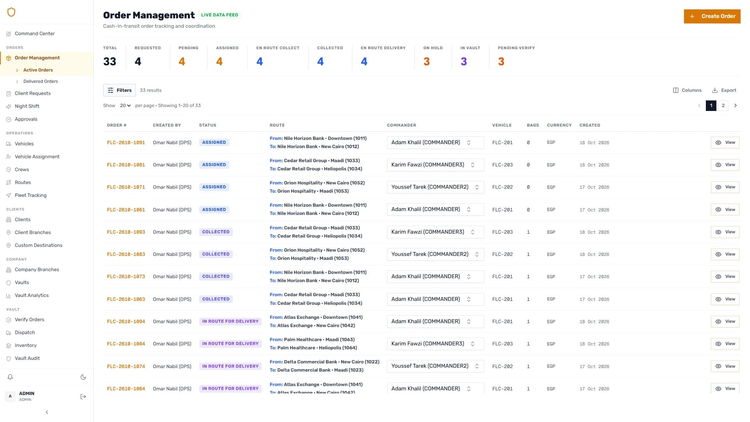750x422 pixels.
Task: Click the Vehicle Assignment icon
Action: point(9,157)
